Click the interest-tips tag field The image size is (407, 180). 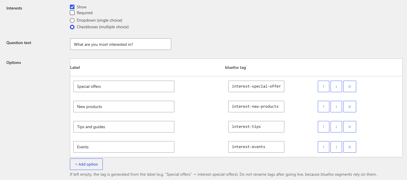256,127
